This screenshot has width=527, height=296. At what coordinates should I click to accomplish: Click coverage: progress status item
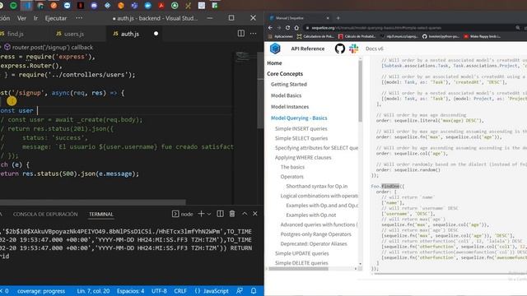(41, 291)
